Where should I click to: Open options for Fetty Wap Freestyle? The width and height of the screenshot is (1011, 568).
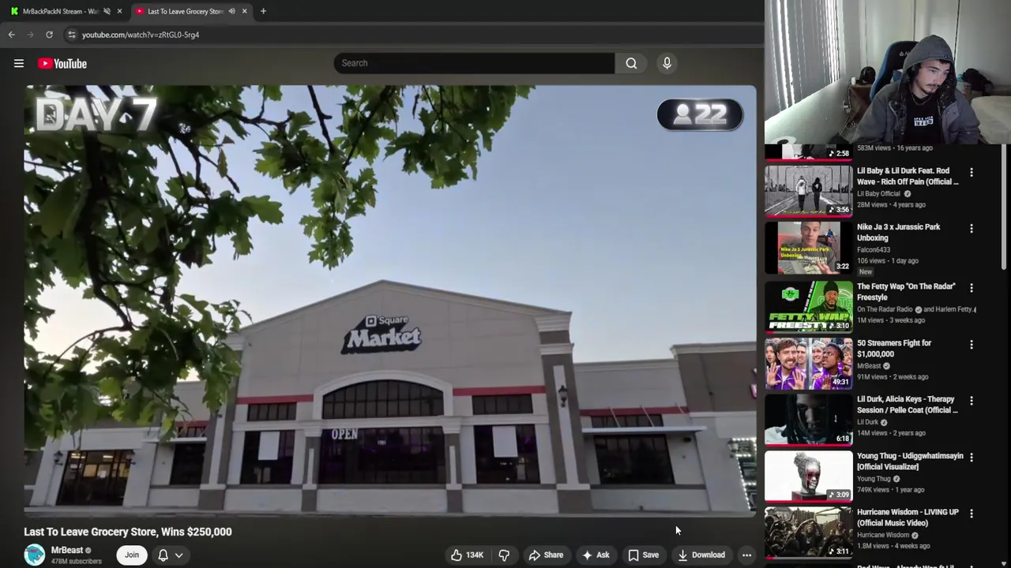click(972, 288)
